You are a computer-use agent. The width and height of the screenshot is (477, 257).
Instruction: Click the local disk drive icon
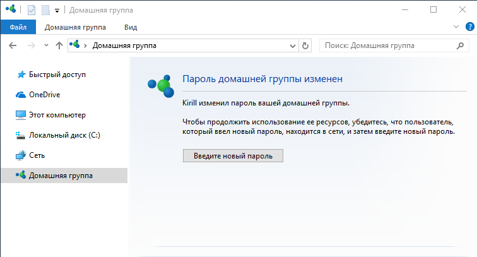coord(20,135)
